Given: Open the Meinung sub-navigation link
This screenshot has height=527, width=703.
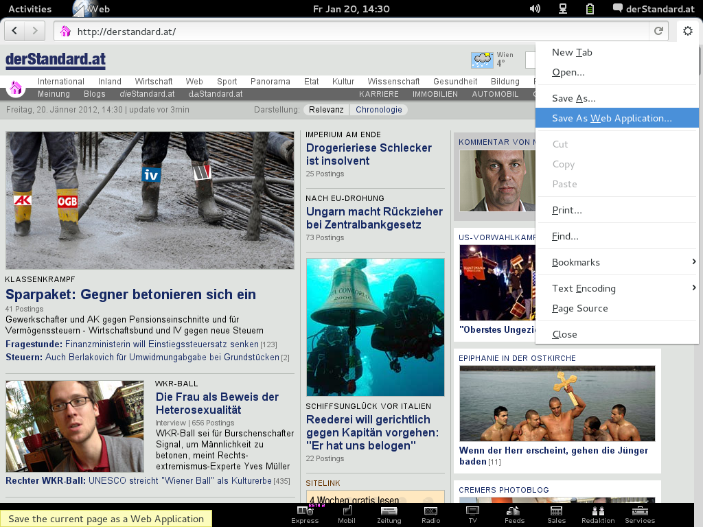Looking at the screenshot, I should (54, 93).
